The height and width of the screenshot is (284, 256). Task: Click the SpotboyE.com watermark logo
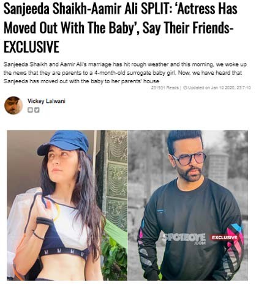184,239
